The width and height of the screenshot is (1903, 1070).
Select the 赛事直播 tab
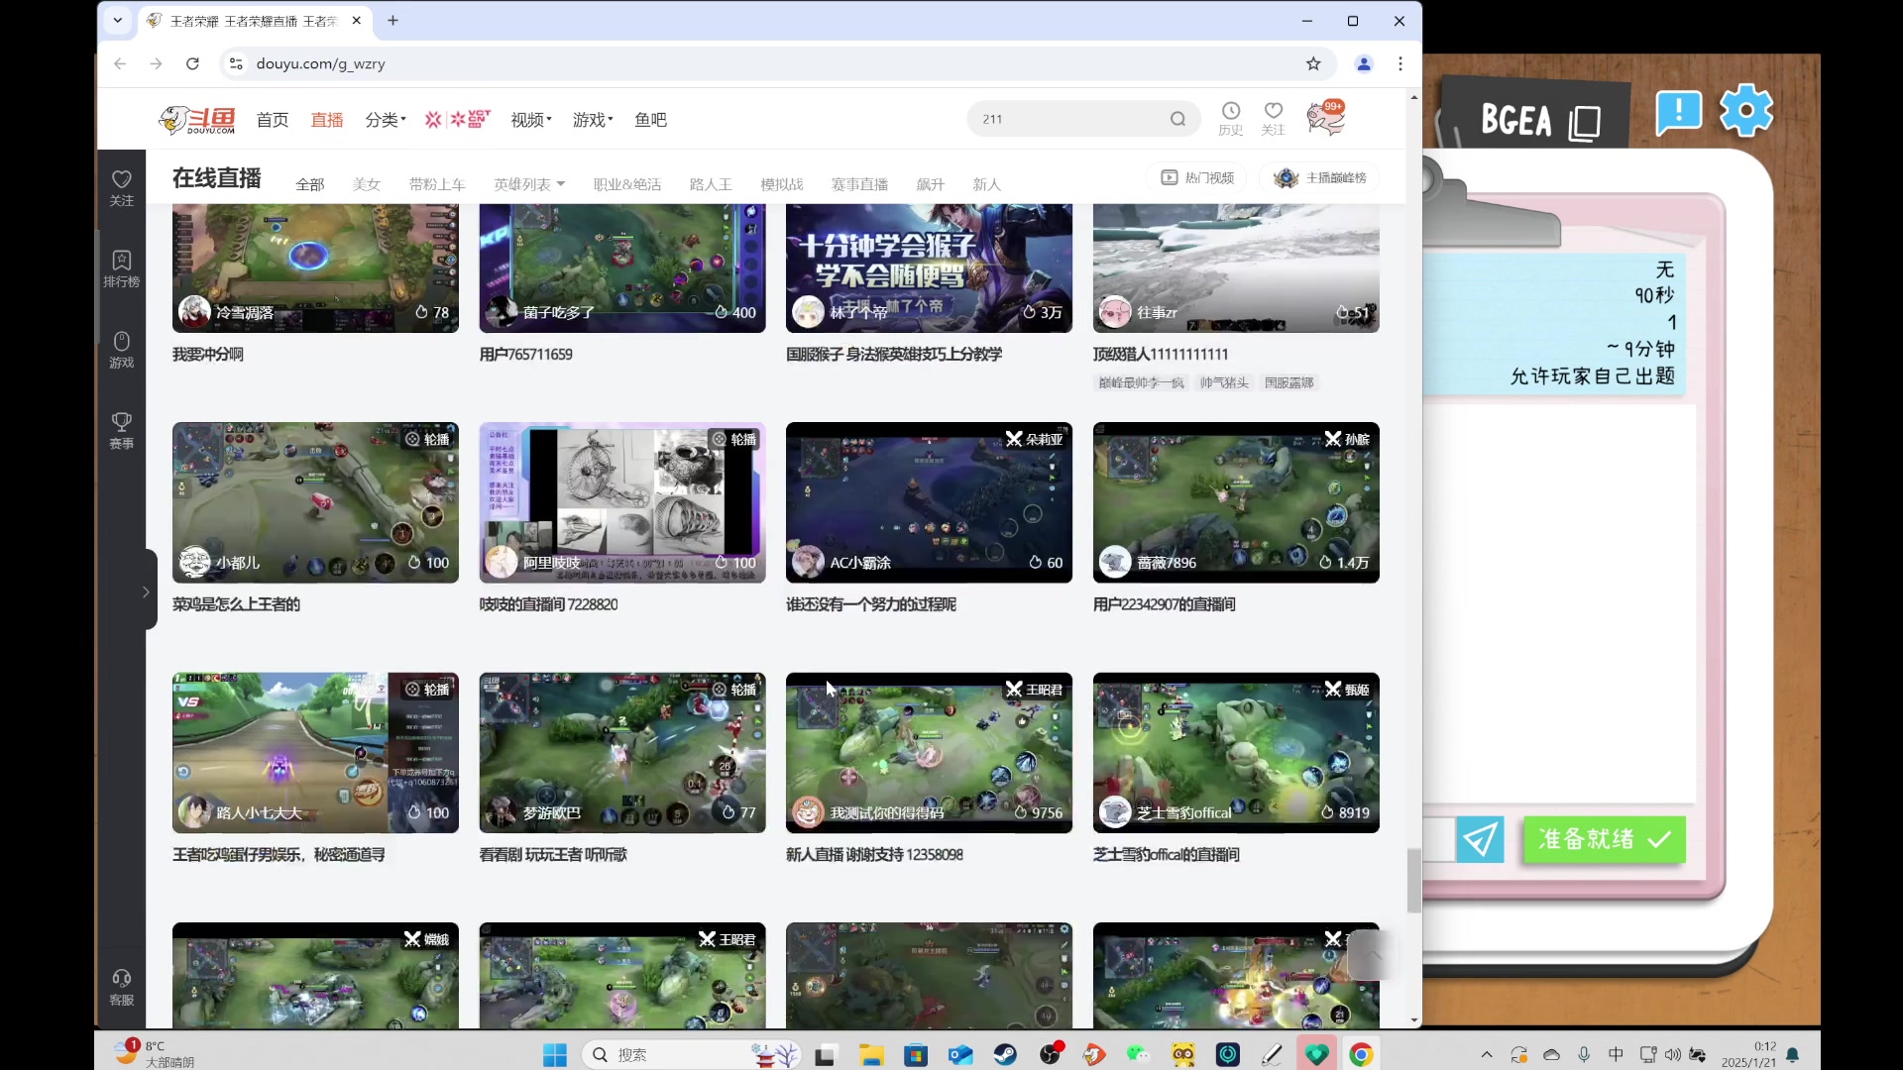click(859, 184)
